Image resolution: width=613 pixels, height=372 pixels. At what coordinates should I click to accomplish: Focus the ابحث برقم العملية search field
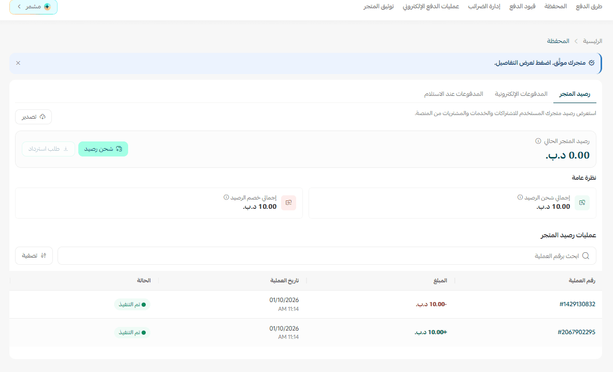pyautogui.click(x=327, y=255)
